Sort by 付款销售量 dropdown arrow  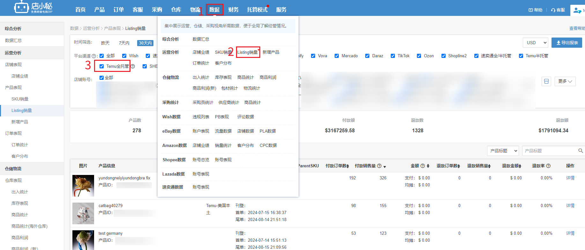[x=385, y=167]
